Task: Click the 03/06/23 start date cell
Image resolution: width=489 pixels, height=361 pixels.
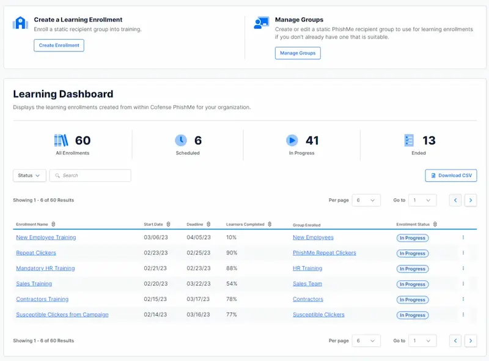Action: pyautogui.click(x=156, y=237)
